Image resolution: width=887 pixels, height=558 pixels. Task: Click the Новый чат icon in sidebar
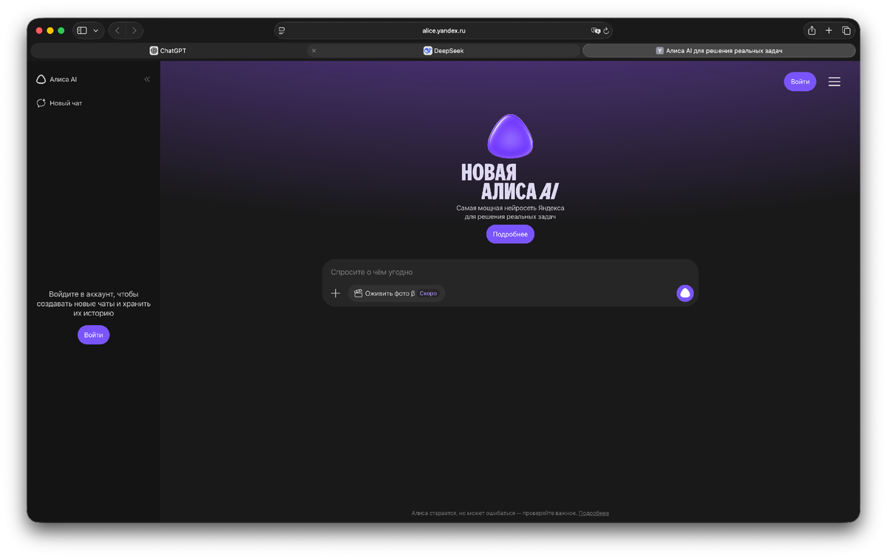41,103
